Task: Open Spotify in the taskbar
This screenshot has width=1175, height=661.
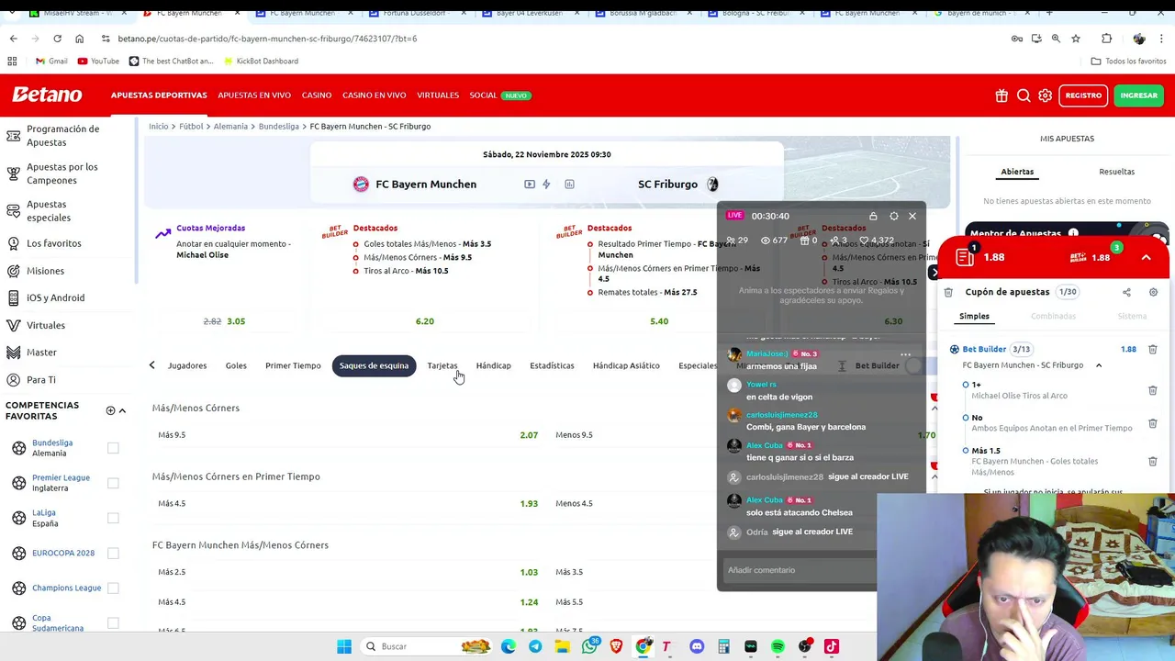Action: [x=778, y=646]
